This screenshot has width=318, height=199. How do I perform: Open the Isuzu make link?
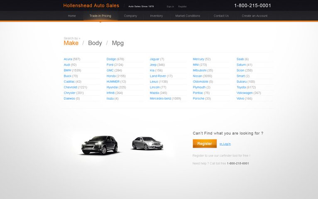[110, 98]
